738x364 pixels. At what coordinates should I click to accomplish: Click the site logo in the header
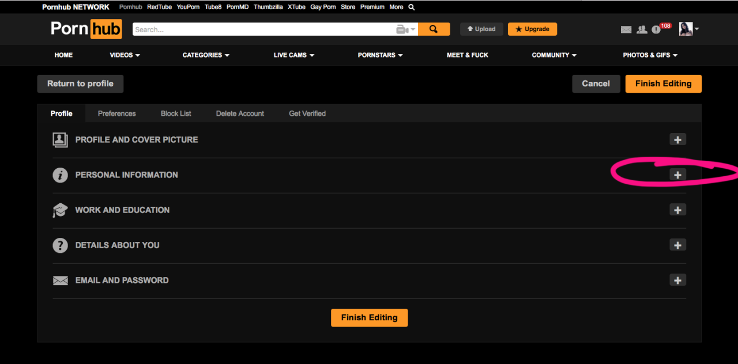click(x=86, y=29)
